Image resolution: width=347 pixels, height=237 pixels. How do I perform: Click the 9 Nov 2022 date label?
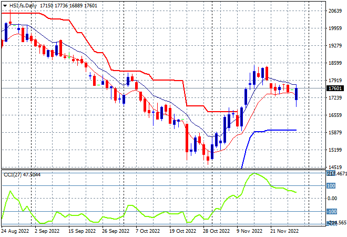pos(249,231)
